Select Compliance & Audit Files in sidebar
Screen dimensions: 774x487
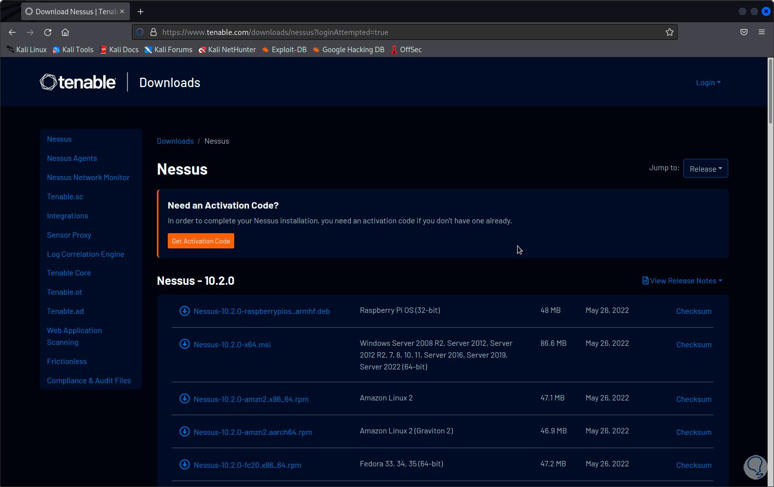(x=89, y=381)
